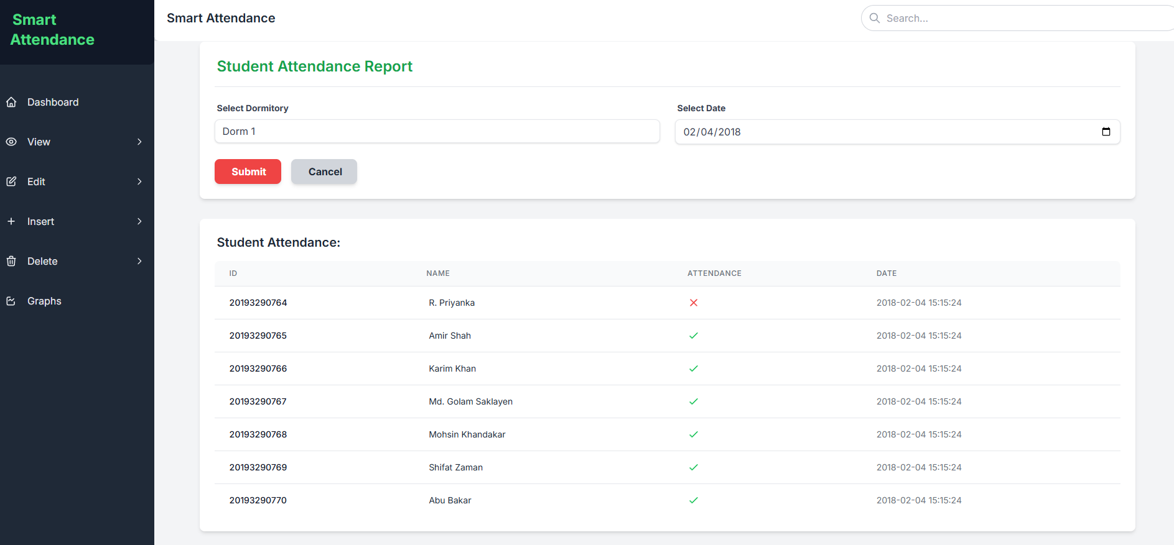The height and width of the screenshot is (545, 1174).
Task: Click the name Mohsin Khandakar
Action: pyautogui.click(x=467, y=434)
